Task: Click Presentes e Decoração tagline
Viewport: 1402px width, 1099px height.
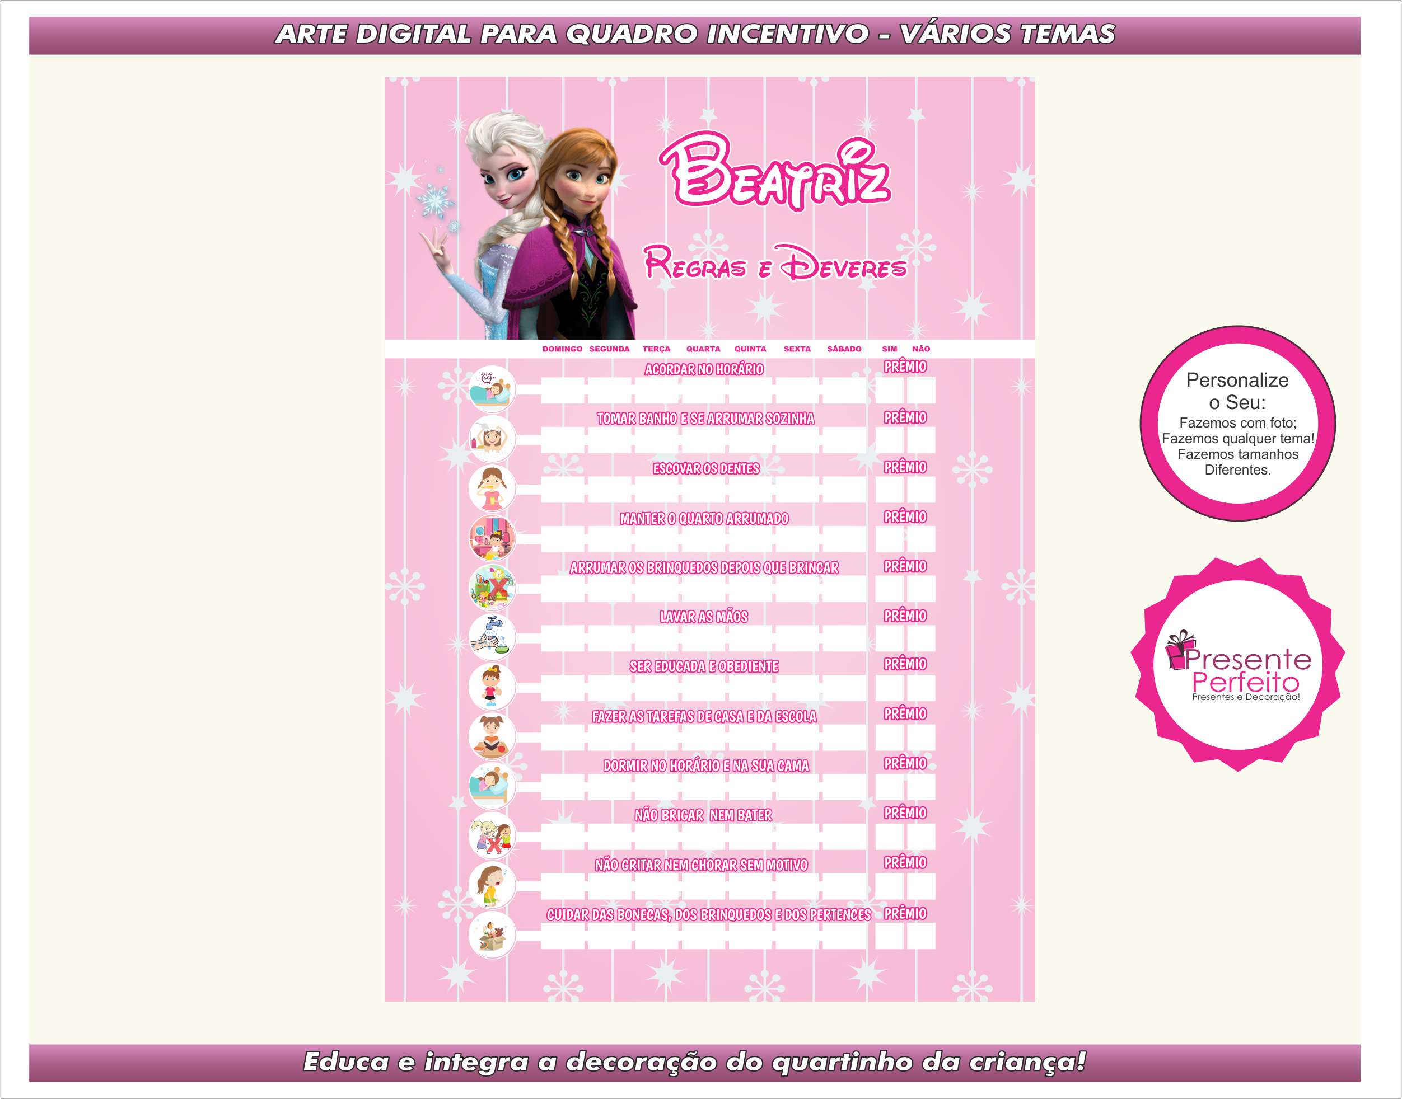Action: pos(1246,697)
